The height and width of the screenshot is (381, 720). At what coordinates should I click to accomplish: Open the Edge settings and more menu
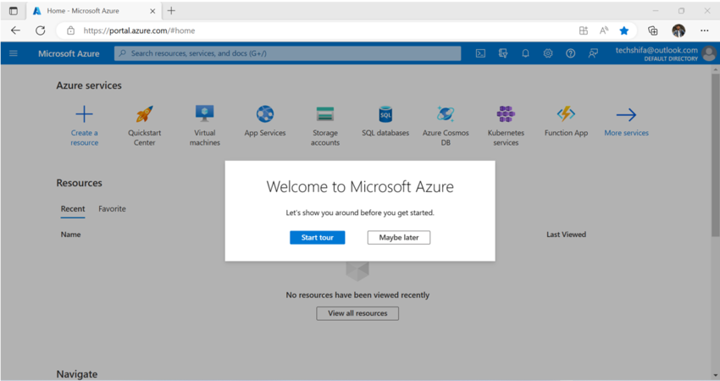(705, 30)
